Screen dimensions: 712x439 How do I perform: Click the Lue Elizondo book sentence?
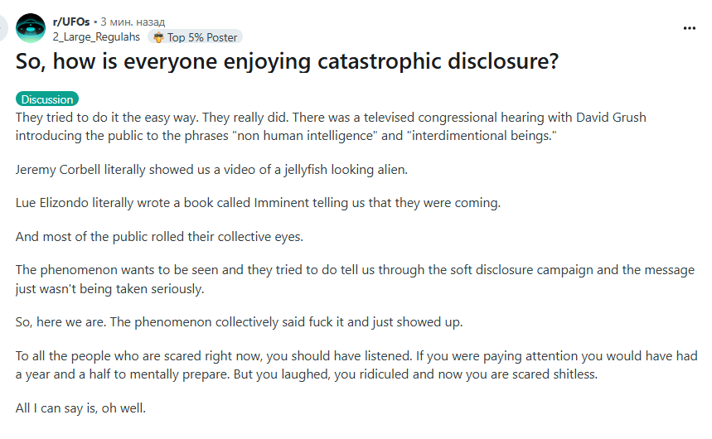coord(258,202)
